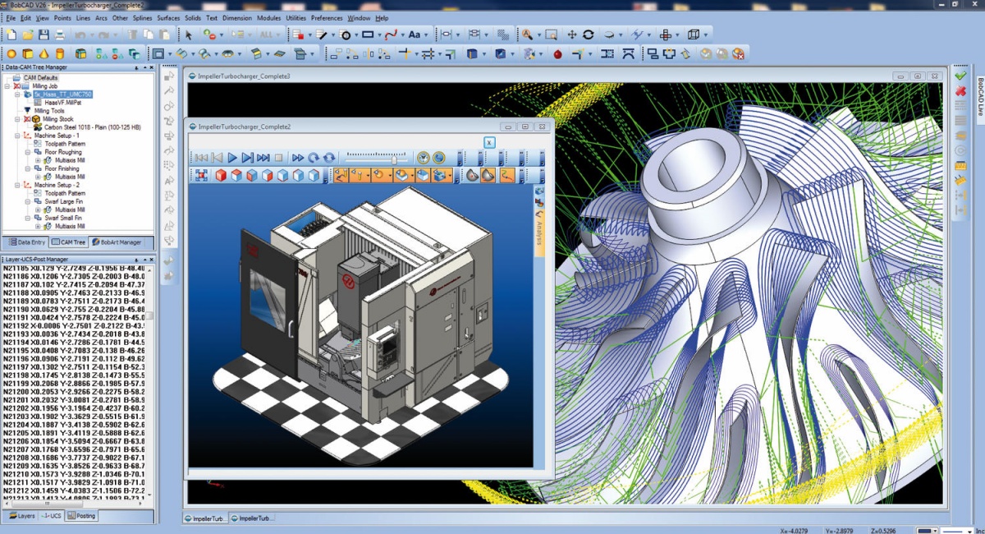Open the Splines menu

tap(143, 17)
